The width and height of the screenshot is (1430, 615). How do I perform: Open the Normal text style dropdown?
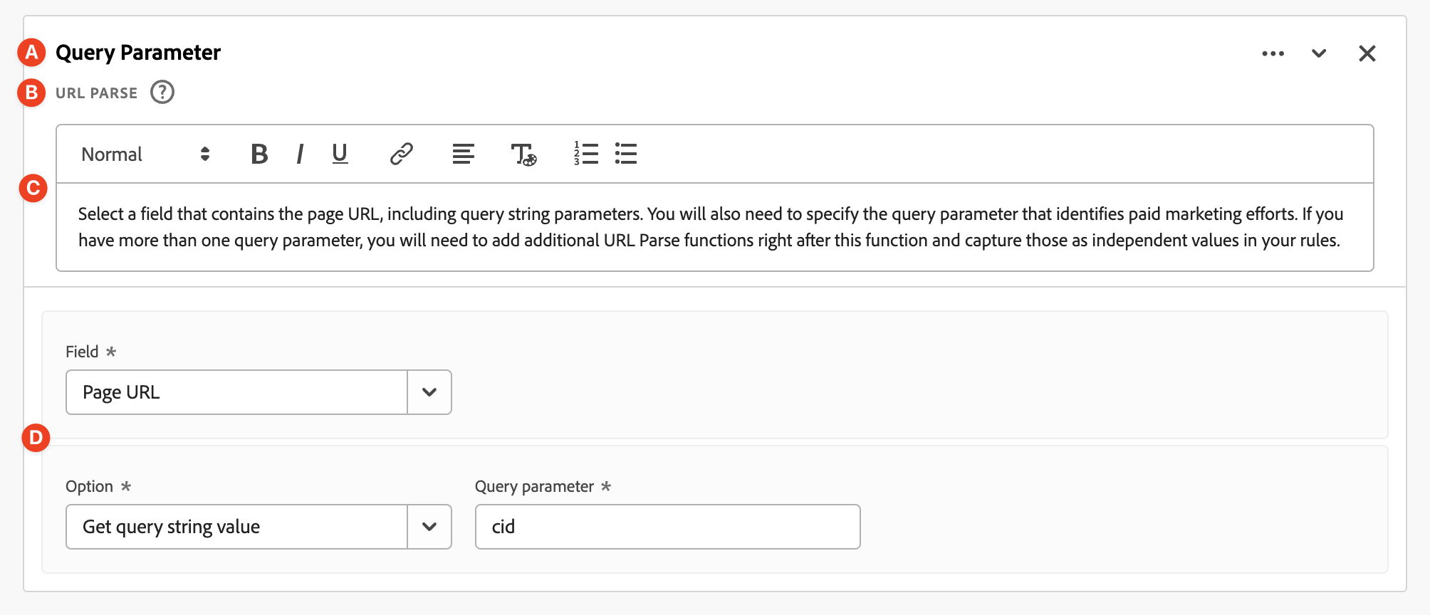(x=145, y=154)
